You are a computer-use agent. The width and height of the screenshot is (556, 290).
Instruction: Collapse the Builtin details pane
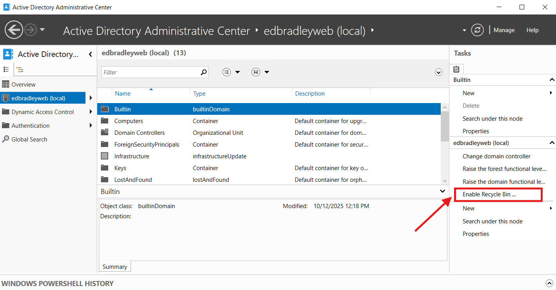[443, 191]
